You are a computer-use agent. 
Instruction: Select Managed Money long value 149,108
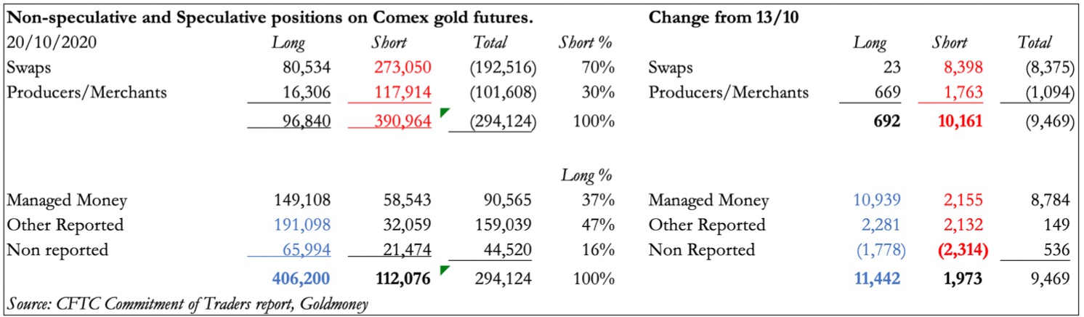301,200
